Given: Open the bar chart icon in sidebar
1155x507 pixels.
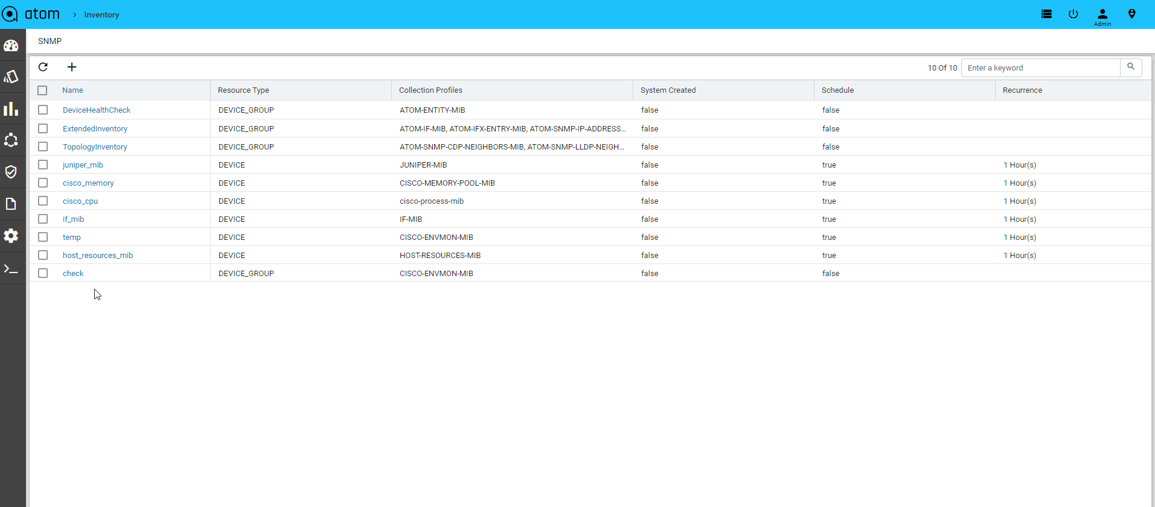Looking at the screenshot, I should [x=11, y=109].
